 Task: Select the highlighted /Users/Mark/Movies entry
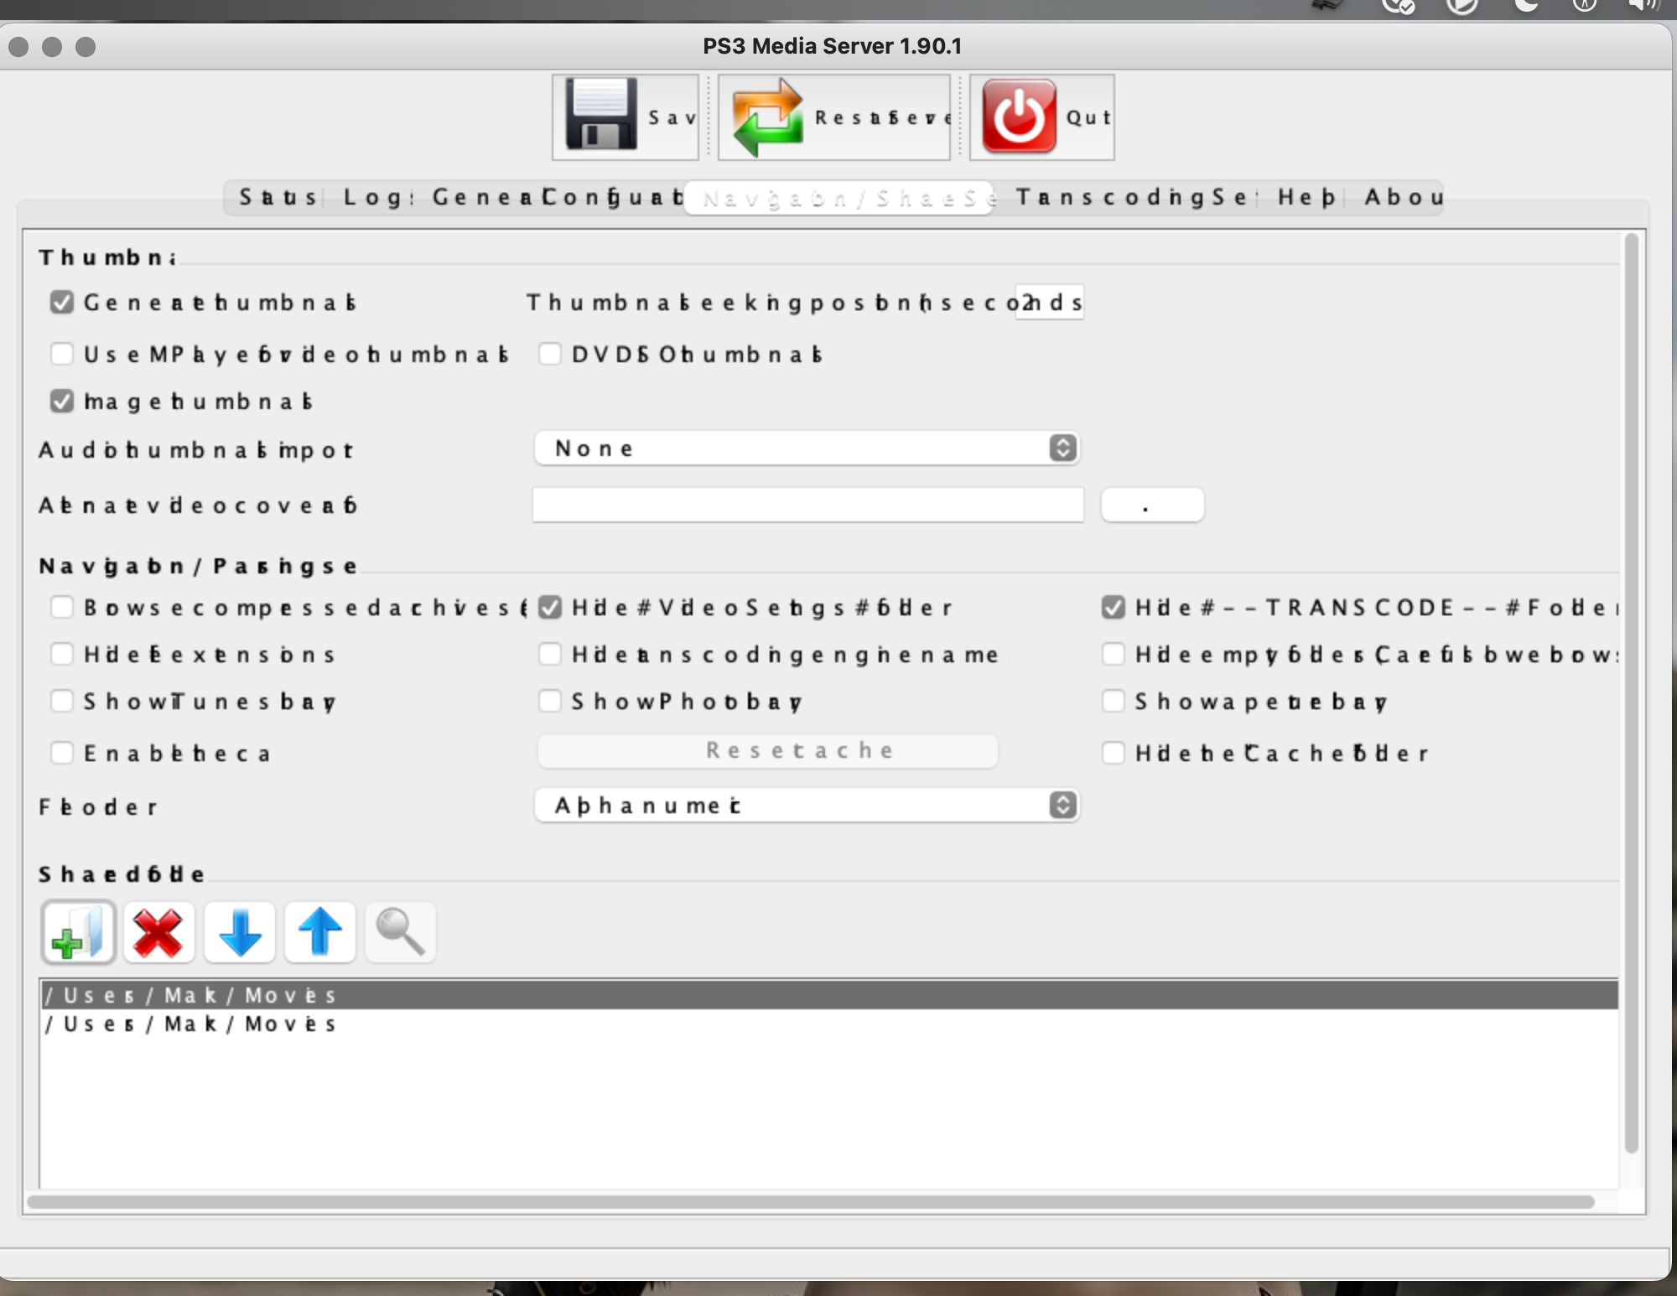coord(829,995)
